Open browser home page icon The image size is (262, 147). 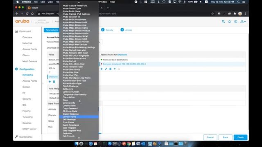click(32, 13)
